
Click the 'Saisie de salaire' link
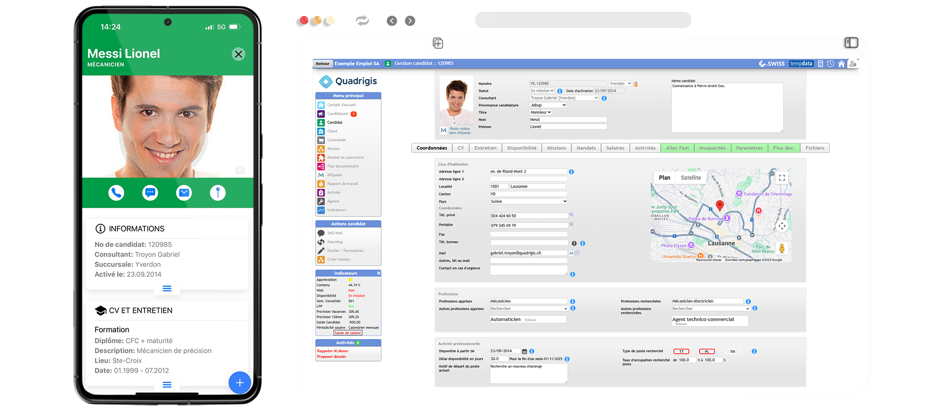click(348, 333)
